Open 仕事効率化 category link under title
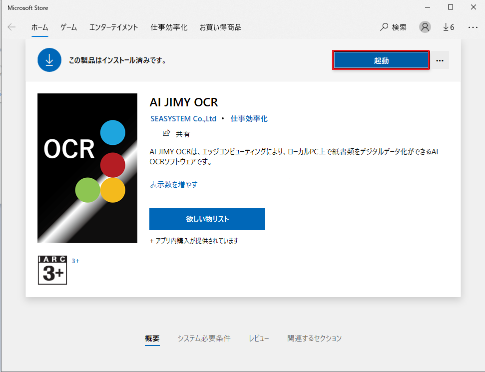 coord(249,119)
